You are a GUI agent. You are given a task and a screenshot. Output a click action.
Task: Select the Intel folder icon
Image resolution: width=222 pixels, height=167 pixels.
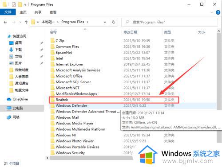tap(52, 58)
